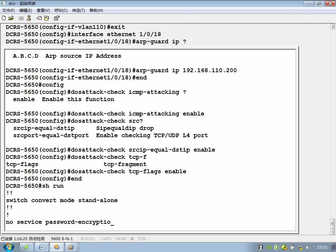
Task: Click the Open file folder toolbar icon
Action: [11, 18]
